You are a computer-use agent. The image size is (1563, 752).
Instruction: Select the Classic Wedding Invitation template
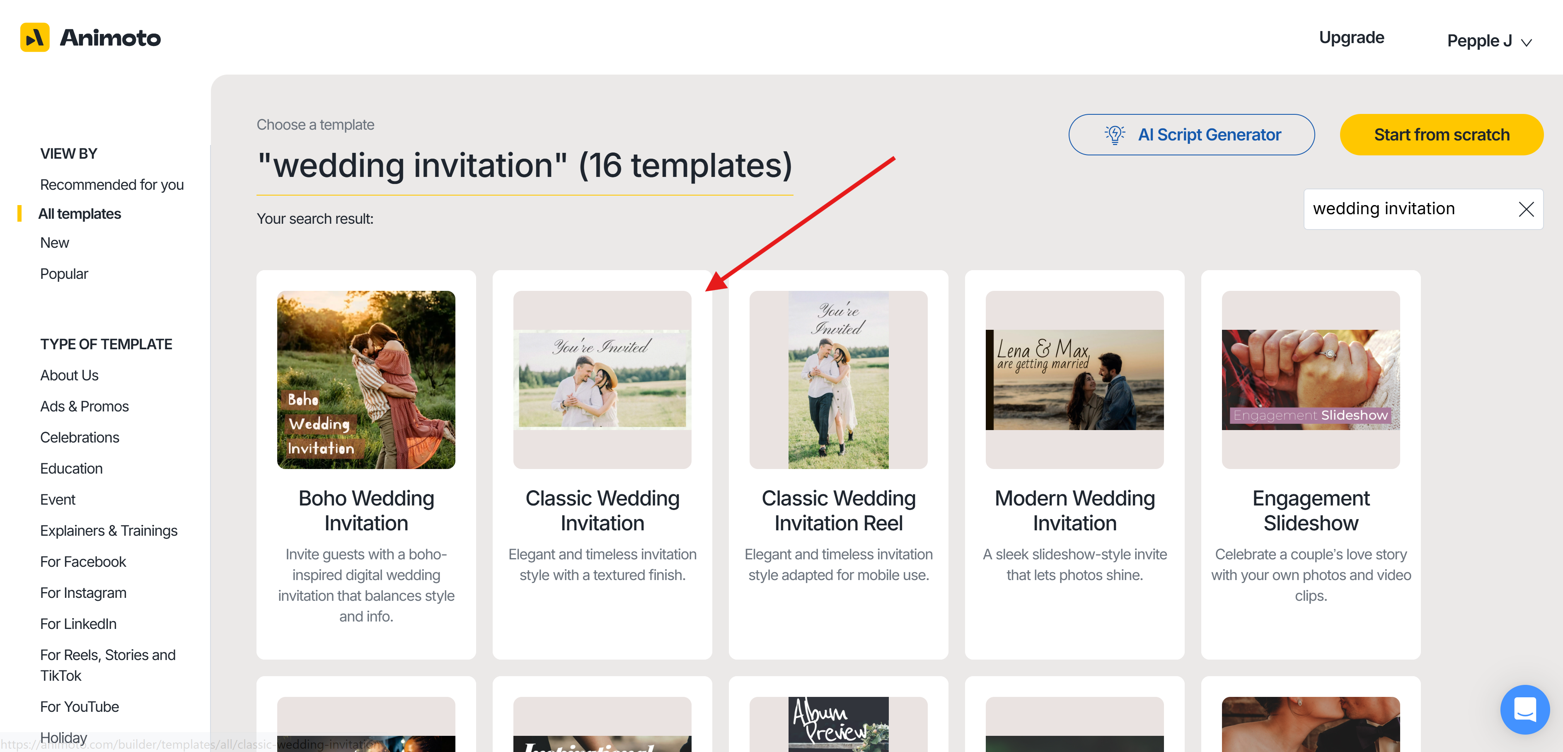click(602, 380)
